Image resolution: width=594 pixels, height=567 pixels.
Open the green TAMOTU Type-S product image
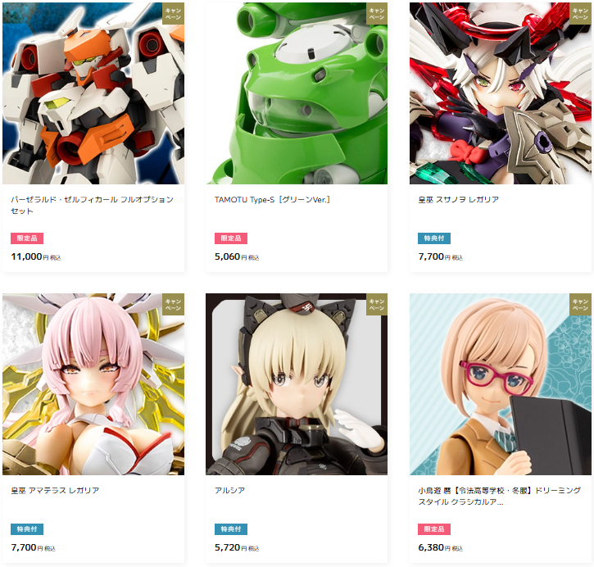pos(297,93)
